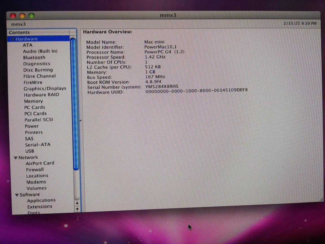Image resolution: width=325 pixels, height=244 pixels.
Task: Show Graphics/Displays information
Action: coord(45,89)
